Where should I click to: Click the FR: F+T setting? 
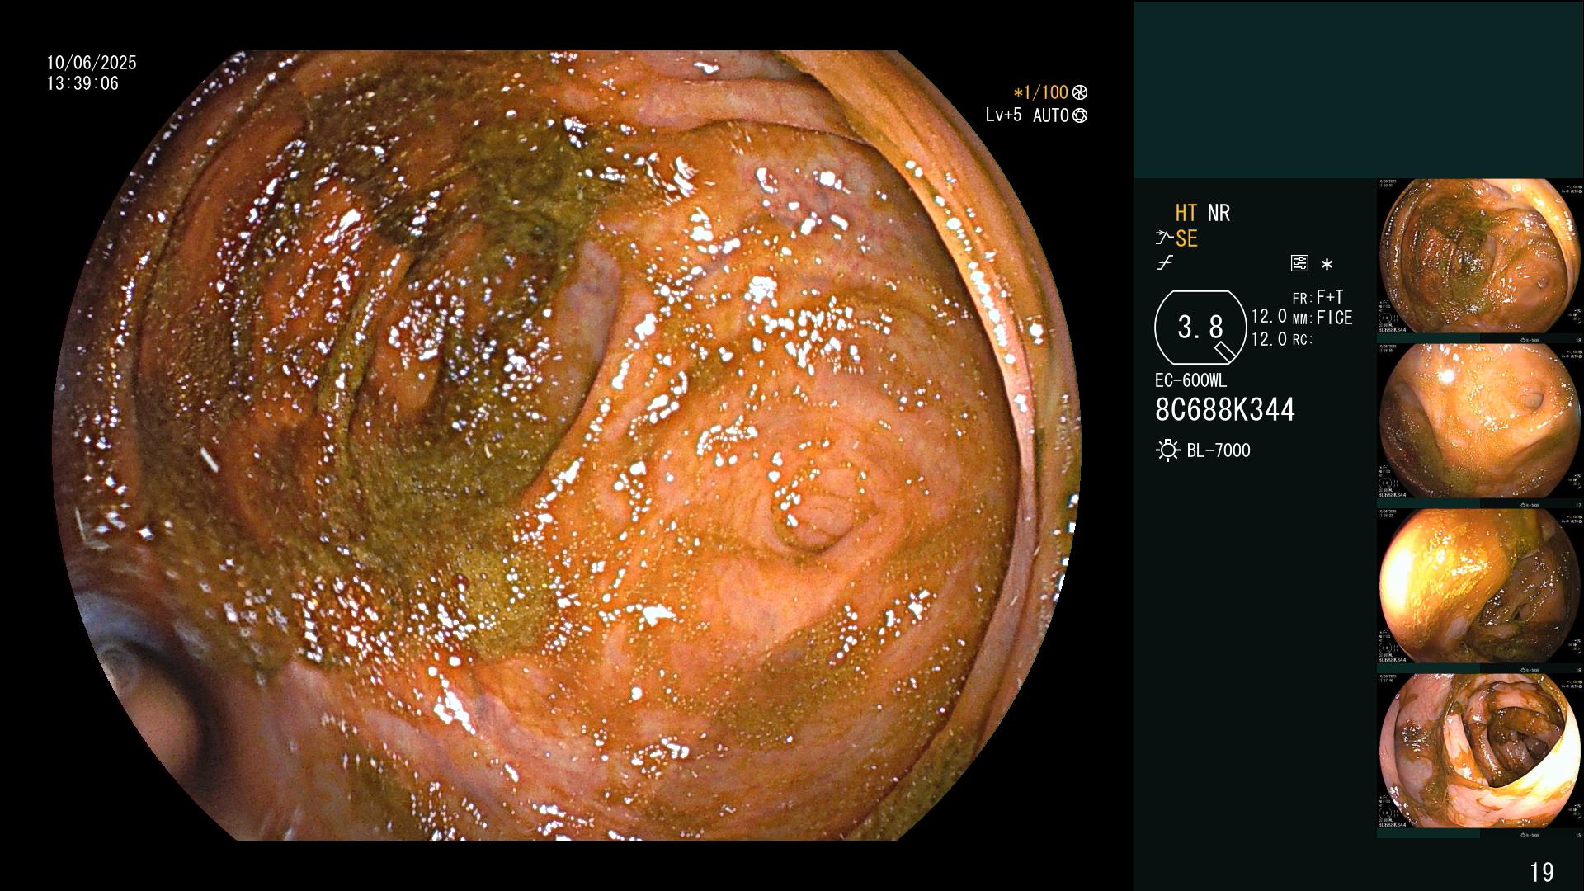(1318, 297)
